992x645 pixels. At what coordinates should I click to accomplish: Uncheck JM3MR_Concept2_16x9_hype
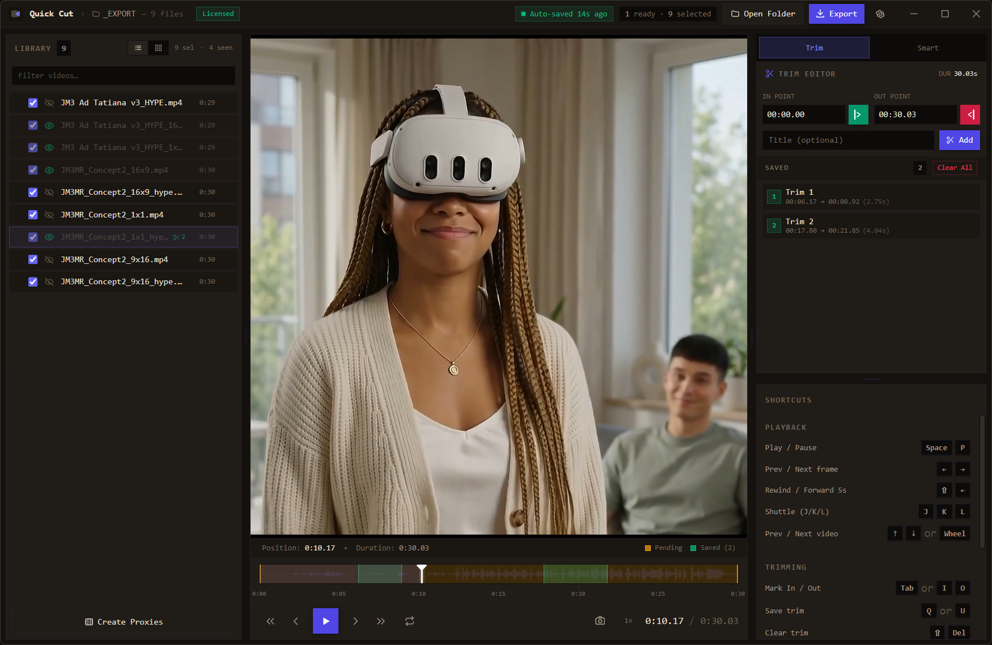click(x=33, y=192)
